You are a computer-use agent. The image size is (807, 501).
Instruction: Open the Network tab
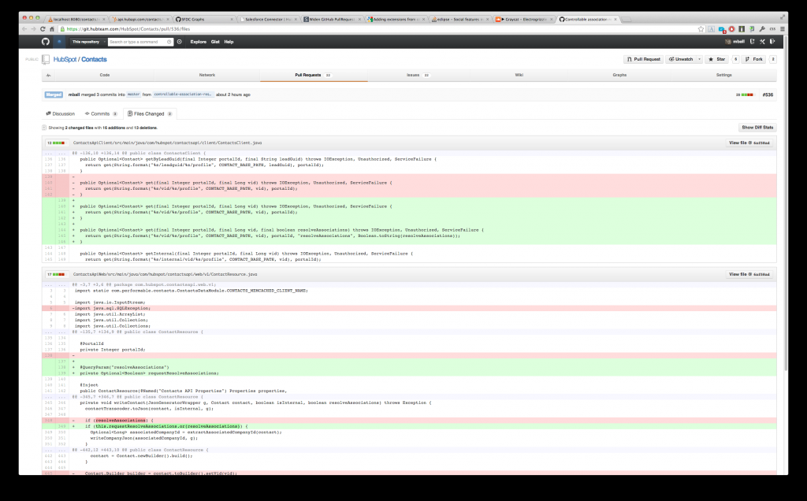207,75
